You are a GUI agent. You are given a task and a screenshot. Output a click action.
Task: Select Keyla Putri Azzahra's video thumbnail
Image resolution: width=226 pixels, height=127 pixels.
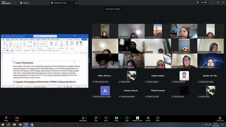point(184,31)
